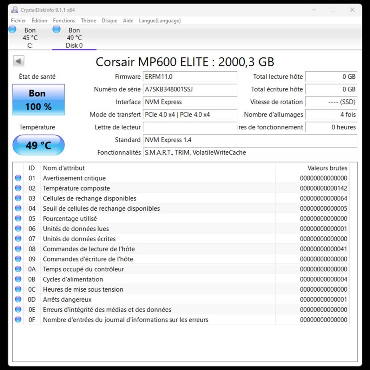Viewport: 370px width, 370px height.
Task: Click the empty Lettre de lecteur field
Action: click(x=190, y=127)
